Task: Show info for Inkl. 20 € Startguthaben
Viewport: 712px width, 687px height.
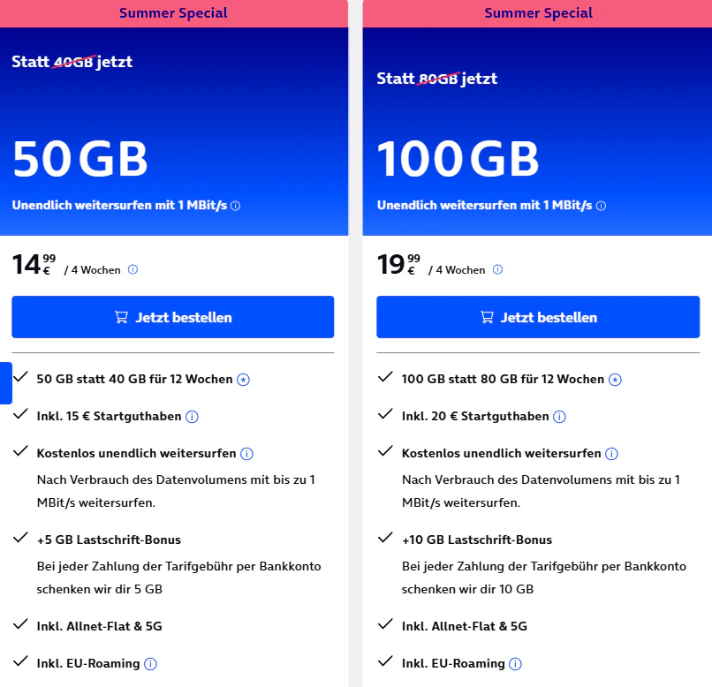Action: point(559,417)
